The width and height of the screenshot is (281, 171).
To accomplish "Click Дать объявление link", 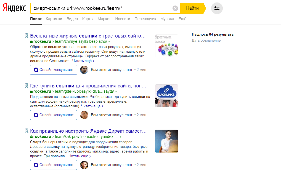I will pyautogui.click(x=206, y=41).
